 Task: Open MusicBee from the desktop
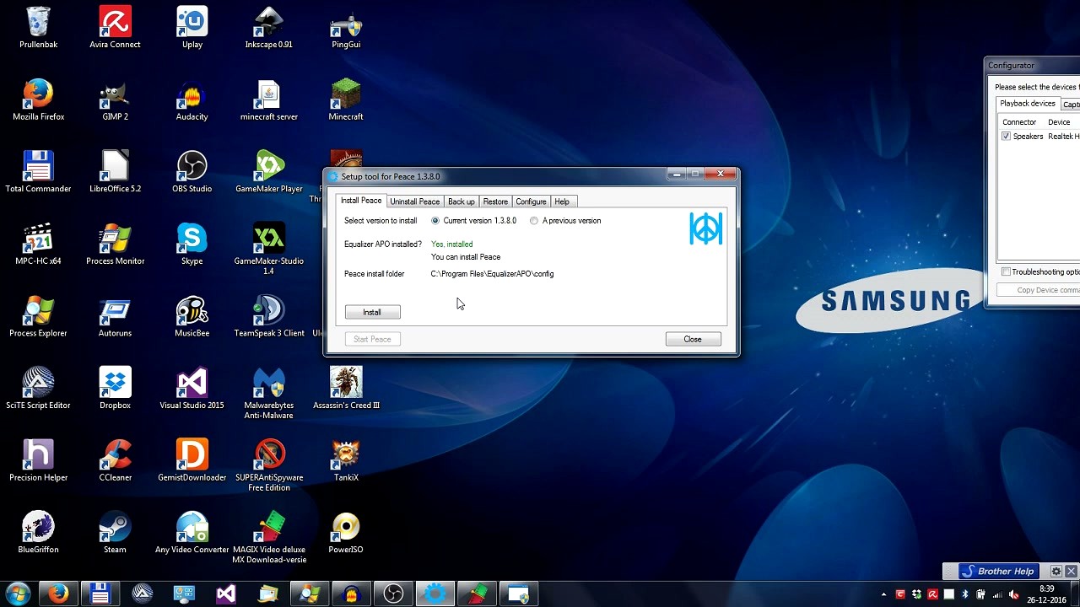coord(192,311)
